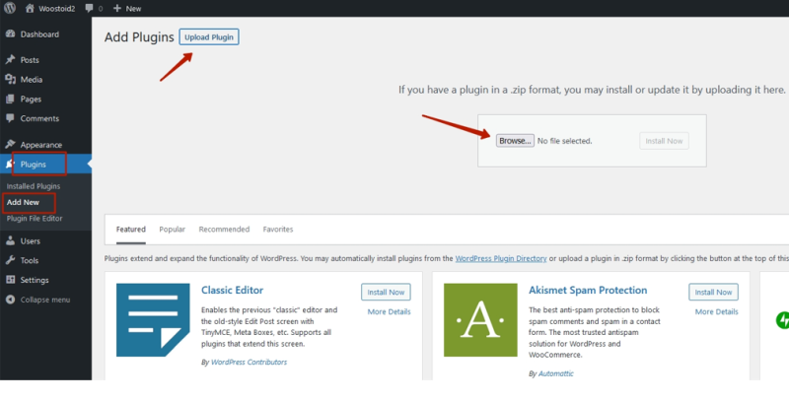The image size is (789, 402).
Task: Open Tools wrench icon in sidebar
Action: pos(10,260)
